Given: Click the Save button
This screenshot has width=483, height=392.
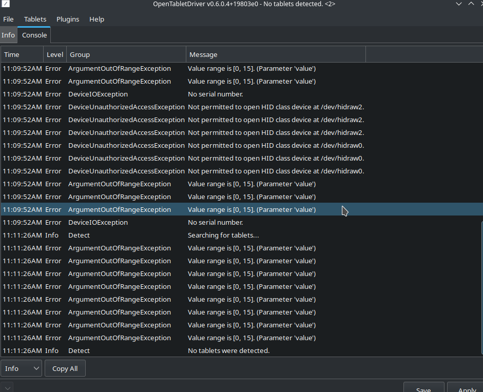Looking at the screenshot, I should (x=423, y=388).
